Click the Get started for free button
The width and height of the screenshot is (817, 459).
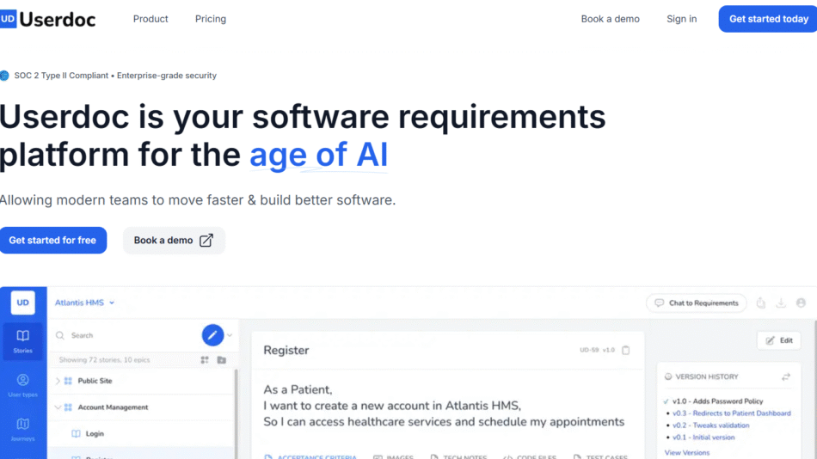pos(52,241)
